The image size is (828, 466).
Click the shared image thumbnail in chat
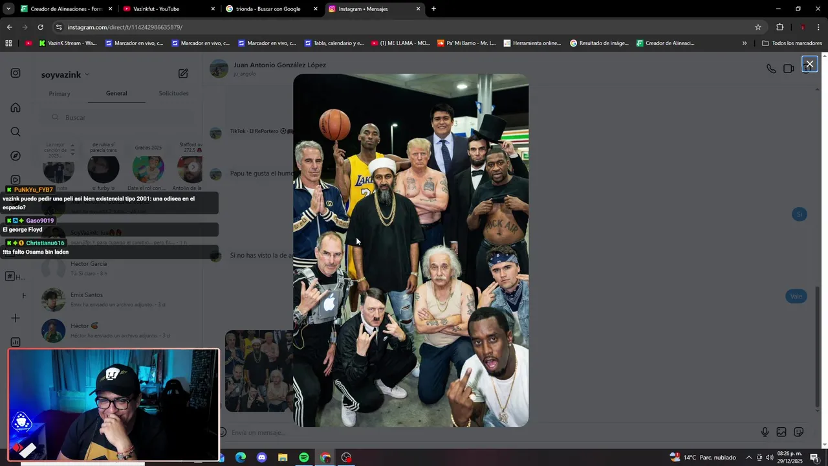pos(259,371)
